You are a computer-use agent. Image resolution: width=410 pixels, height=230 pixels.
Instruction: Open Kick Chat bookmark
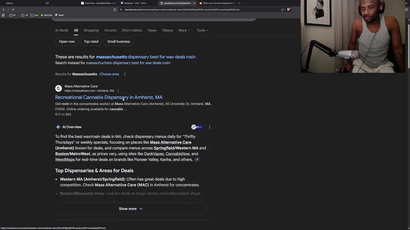46,15
